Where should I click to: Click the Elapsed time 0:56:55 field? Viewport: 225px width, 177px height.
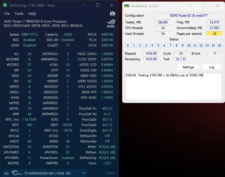click(151, 53)
